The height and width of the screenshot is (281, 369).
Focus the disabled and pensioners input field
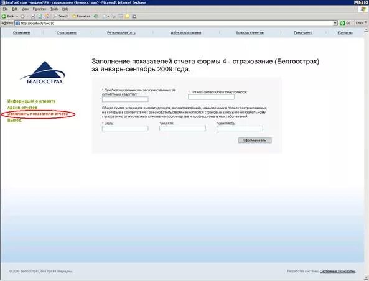211,97
